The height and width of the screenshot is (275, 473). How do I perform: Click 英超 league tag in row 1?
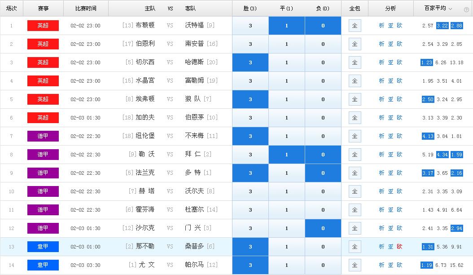click(43, 26)
